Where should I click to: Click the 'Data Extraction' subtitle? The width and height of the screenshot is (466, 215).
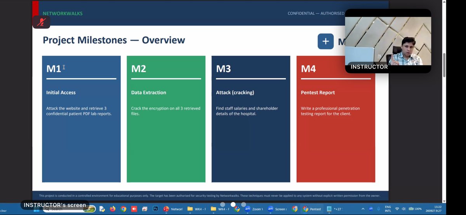pos(149,93)
